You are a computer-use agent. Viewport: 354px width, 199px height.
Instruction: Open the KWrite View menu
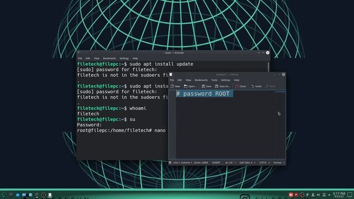188,80
